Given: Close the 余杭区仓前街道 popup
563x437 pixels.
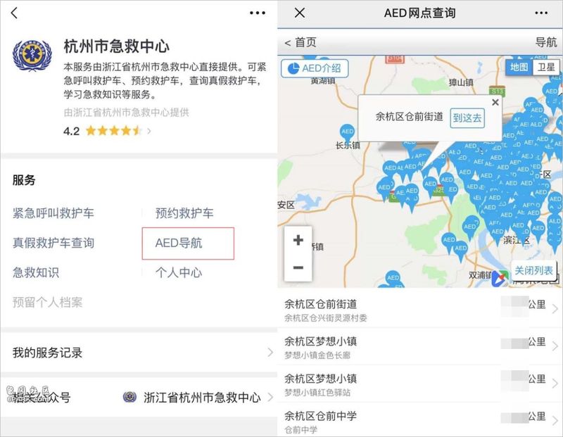Looking at the screenshot, I should point(495,102).
